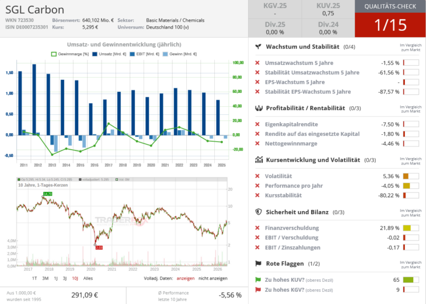Click the KGV.25 metric tile
Screen dimensions: 426x304
(275, 9)
